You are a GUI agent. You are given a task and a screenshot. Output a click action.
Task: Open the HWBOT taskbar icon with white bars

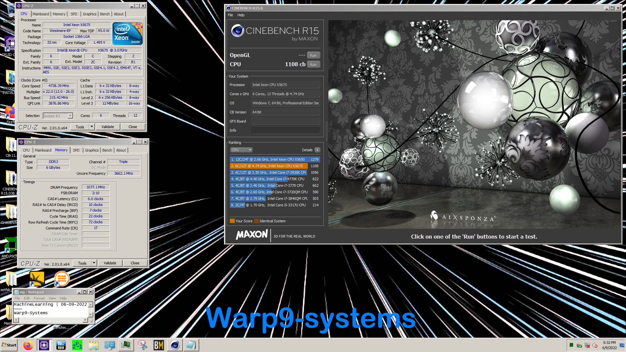tap(61, 345)
